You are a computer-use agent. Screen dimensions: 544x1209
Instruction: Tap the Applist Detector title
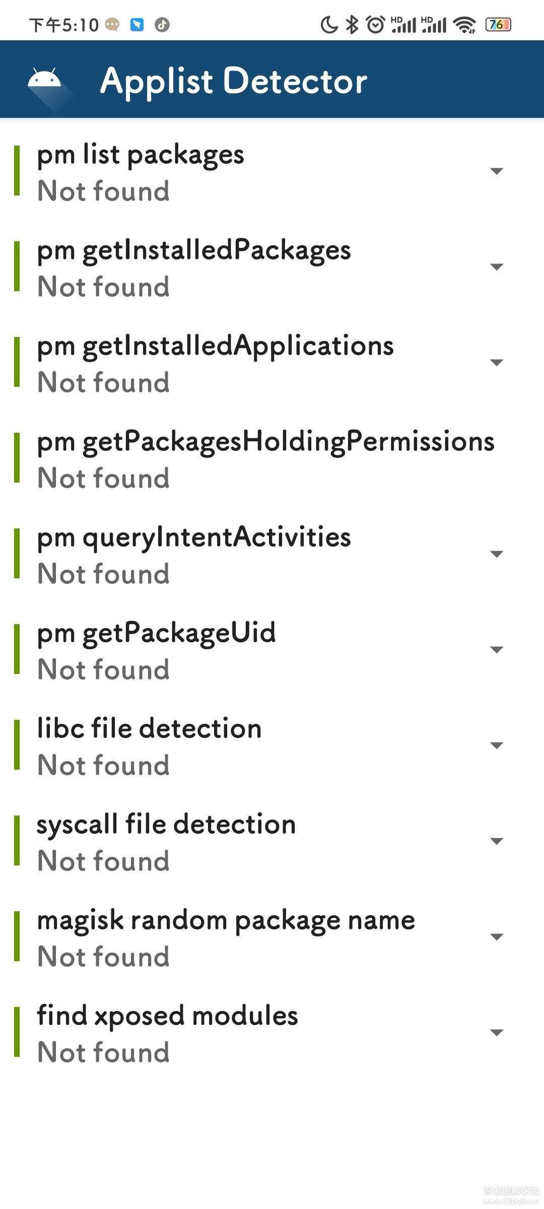234,81
